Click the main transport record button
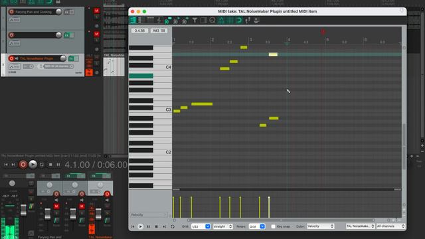The width and height of the screenshot is (425, 239). [23, 165]
